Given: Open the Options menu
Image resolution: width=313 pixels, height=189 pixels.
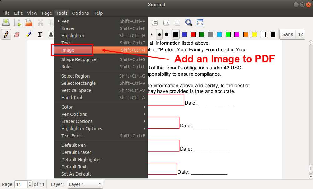Looking at the screenshot, I should point(80,13).
